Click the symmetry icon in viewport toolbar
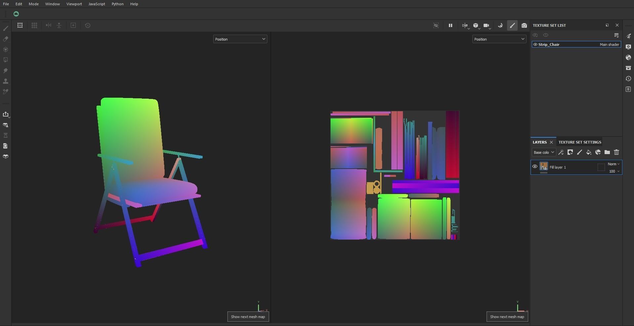 [x=465, y=25]
